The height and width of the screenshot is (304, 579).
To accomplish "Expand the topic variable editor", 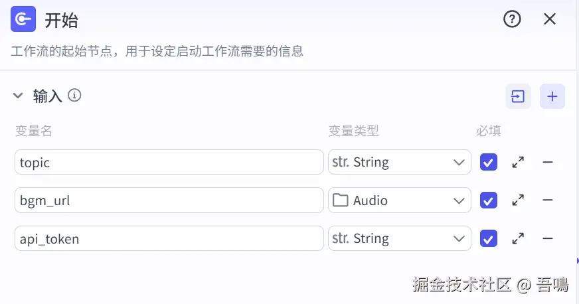I will tap(518, 162).
